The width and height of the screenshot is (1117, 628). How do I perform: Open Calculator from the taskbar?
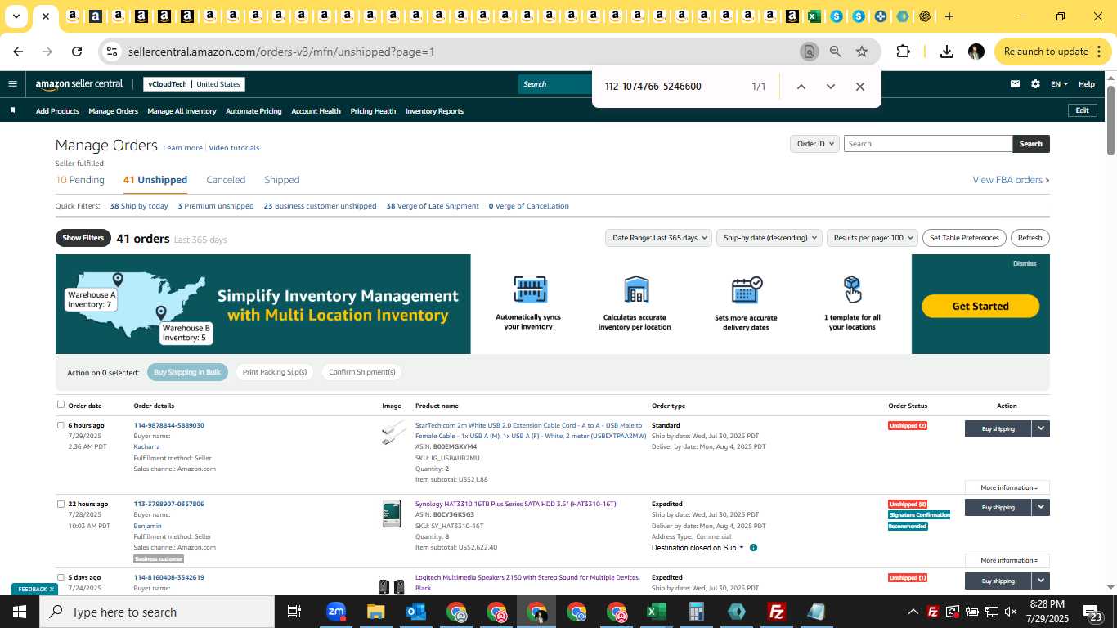697,612
